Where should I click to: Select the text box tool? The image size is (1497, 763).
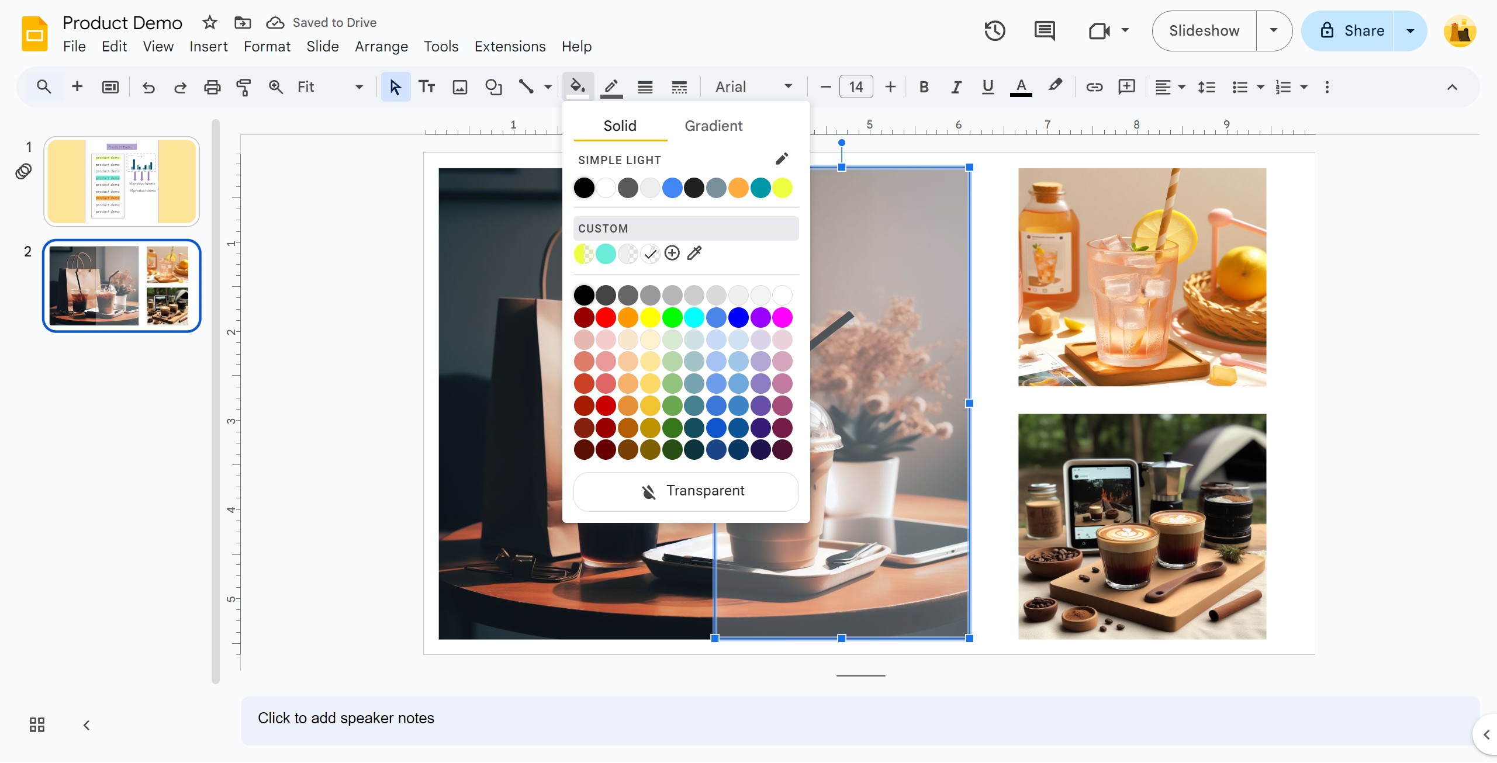(x=427, y=87)
